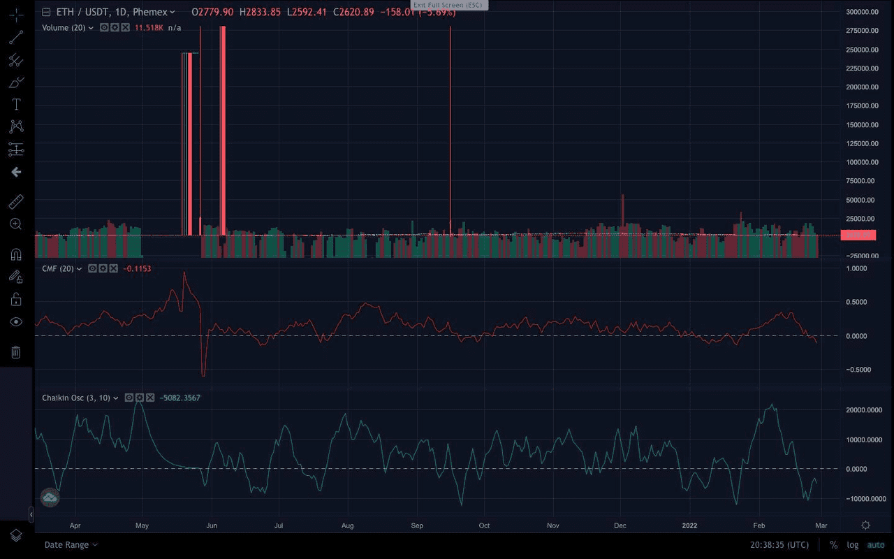The height and width of the screenshot is (559, 894).
Task: Select the text annotation tool
Action: (x=15, y=104)
